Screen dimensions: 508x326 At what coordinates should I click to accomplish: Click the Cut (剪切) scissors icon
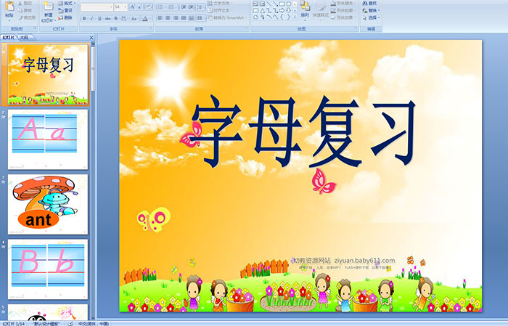click(20, 4)
